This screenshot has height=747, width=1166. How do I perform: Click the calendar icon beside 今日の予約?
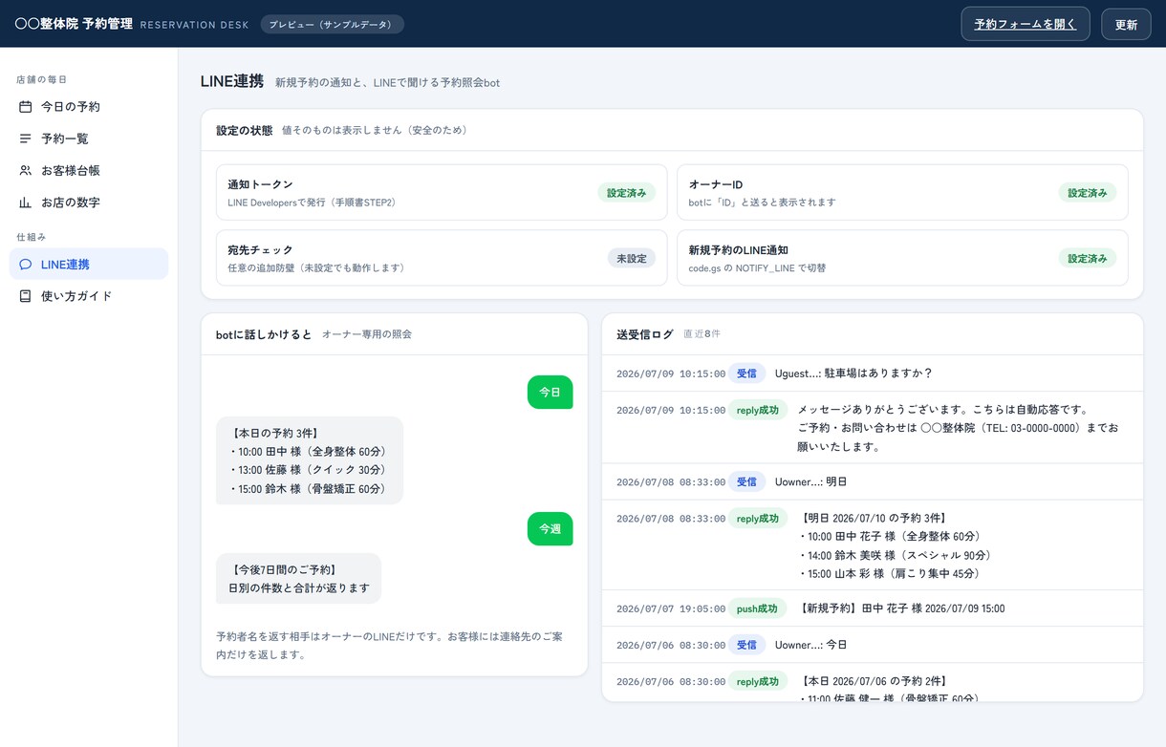tap(26, 107)
